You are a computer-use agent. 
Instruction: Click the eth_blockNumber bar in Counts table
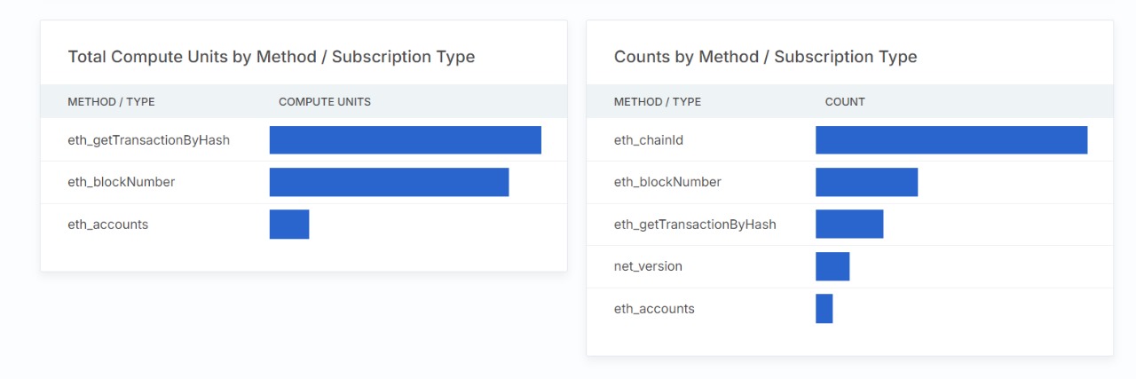tap(866, 182)
